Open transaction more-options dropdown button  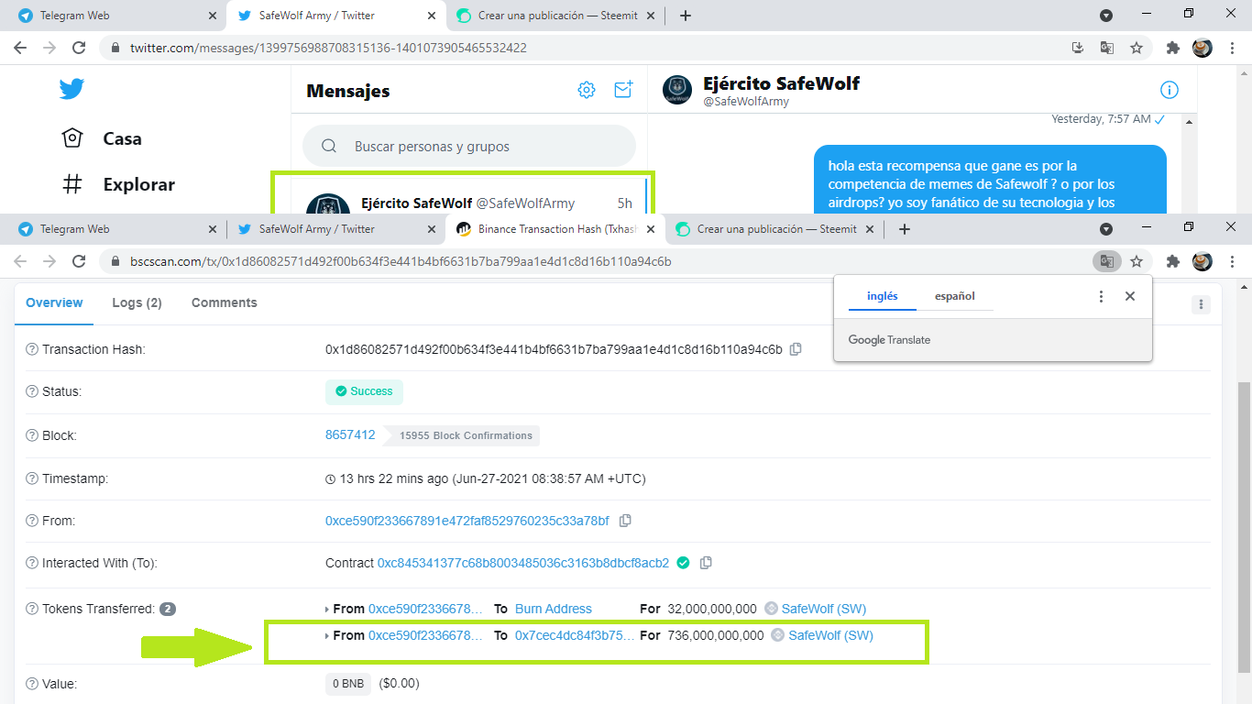[1202, 304]
